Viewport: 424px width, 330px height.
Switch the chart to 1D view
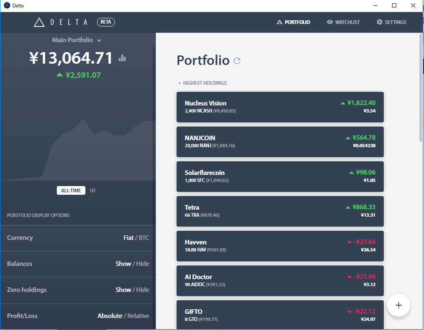coord(92,190)
